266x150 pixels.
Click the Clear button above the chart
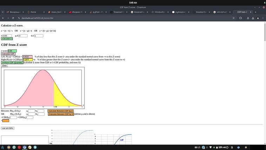tap(4, 65)
